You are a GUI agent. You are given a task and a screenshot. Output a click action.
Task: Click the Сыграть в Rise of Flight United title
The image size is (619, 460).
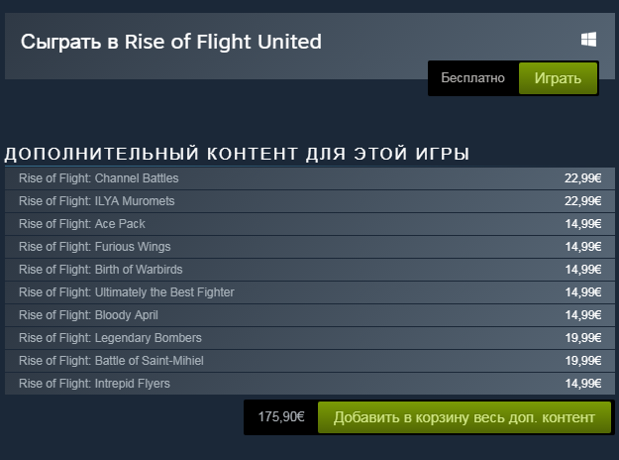171,42
